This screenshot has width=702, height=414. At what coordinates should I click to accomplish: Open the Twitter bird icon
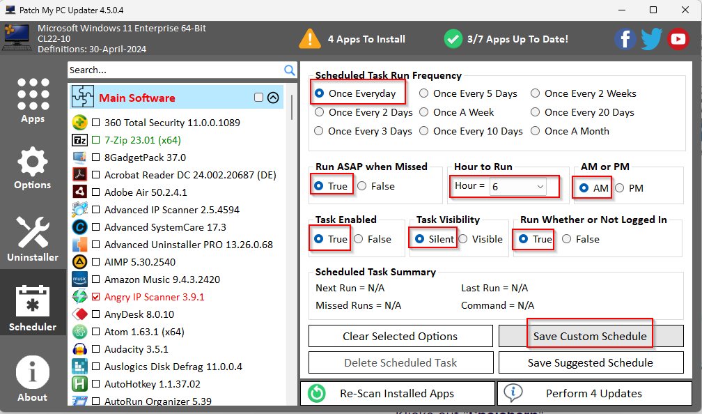tap(651, 39)
